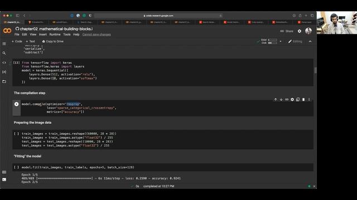Open Colab settings gear in header
The image size is (357, 200).
pos(300,31)
